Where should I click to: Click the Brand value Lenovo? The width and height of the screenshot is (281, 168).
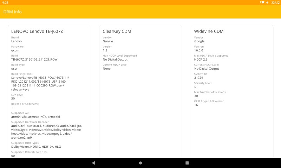[17, 41]
